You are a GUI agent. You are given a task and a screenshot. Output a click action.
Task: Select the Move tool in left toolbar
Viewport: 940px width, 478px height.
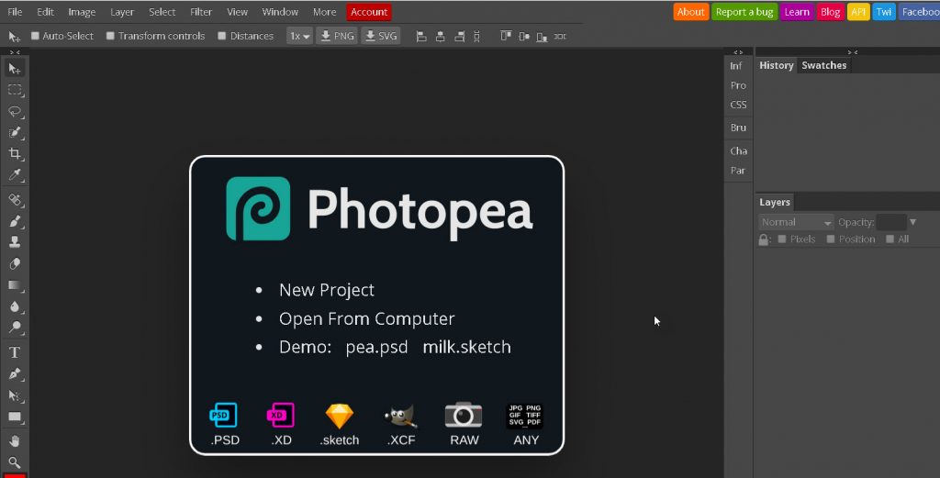tap(15, 68)
